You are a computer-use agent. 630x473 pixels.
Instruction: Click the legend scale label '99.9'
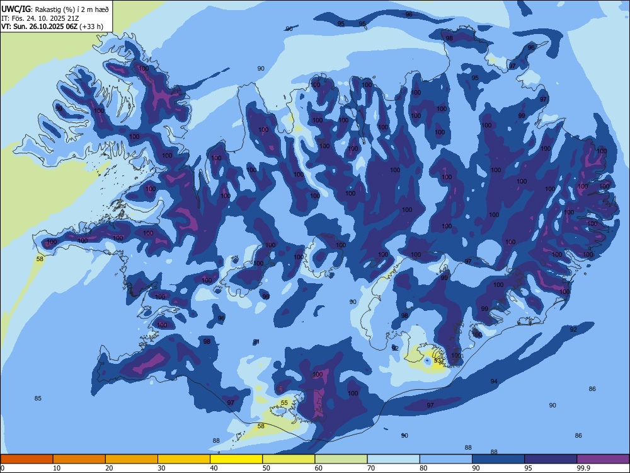(x=583, y=468)
